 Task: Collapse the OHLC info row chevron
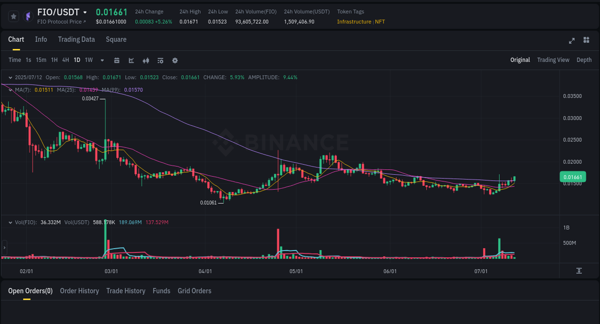point(11,77)
